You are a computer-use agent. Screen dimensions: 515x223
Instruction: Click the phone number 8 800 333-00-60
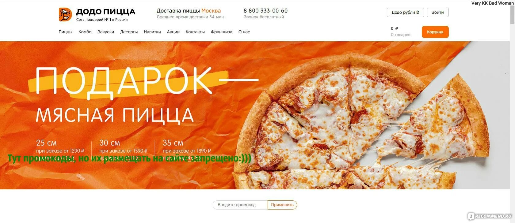pos(265,11)
